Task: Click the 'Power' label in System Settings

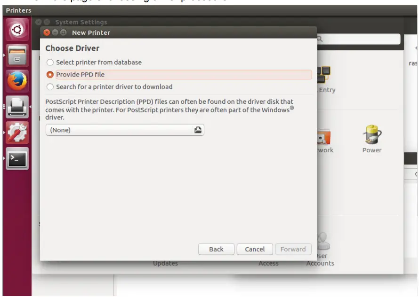Action: click(x=372, y=150)
